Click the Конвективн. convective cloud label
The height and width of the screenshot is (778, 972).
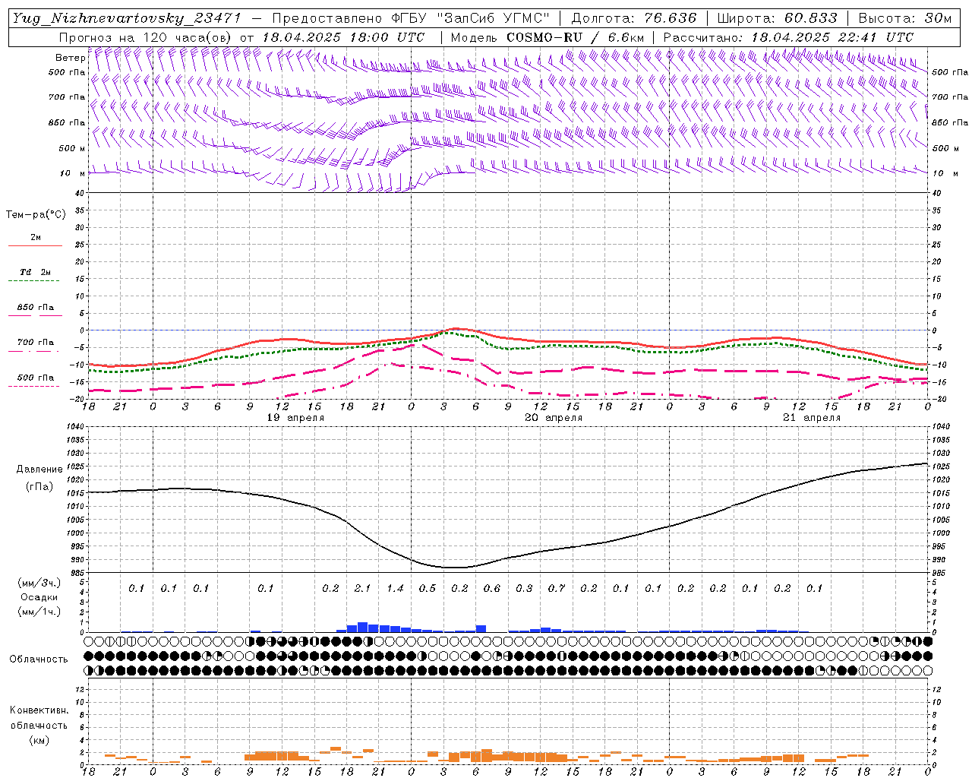coord(39,710)
